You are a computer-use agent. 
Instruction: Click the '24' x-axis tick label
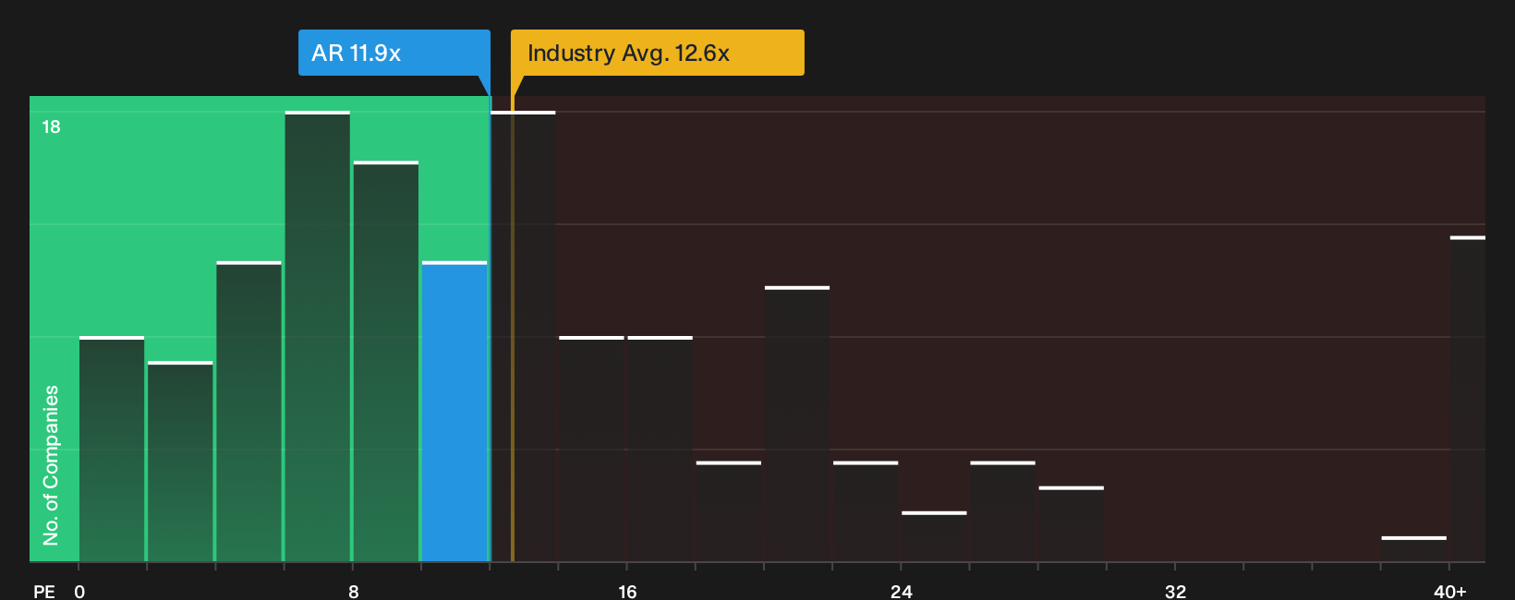pos(902,591)
